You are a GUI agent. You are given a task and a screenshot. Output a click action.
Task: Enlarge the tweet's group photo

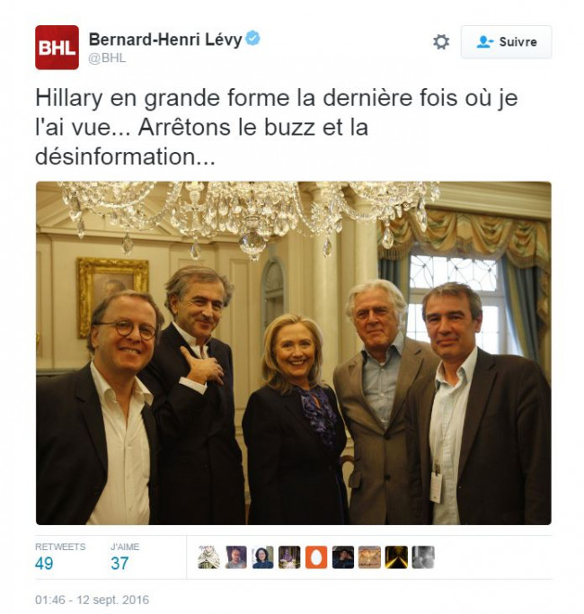pyautogui.click(x=294, y=352)
